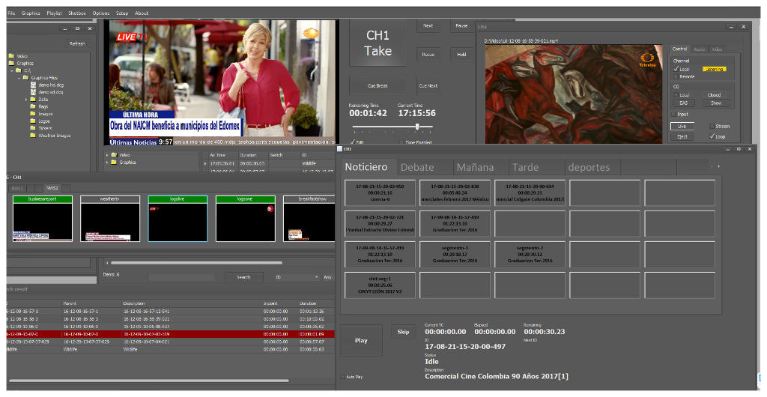Click the Pause button
This screenshot has height=397, width=767.
(461, 26)
